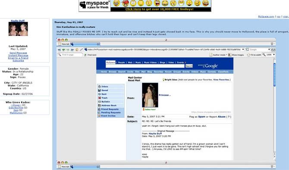
Task: Select the Music Videos search tab
Action: (x=150, y=62)
